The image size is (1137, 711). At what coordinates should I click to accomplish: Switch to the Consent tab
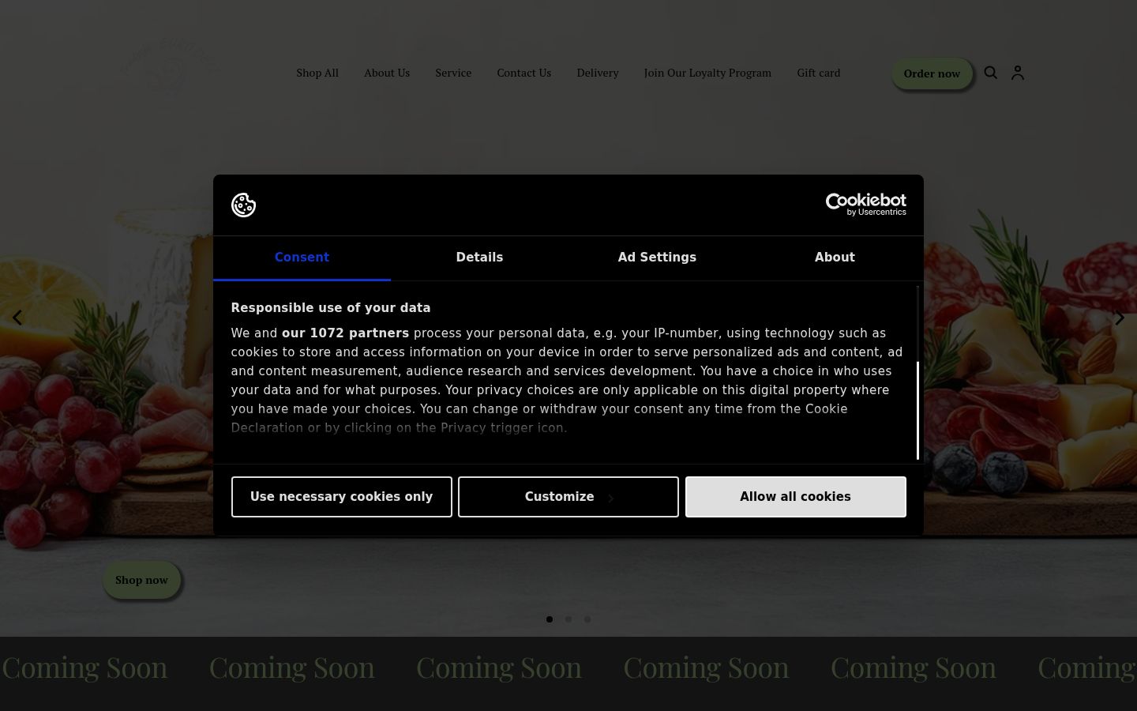[302, 258]
